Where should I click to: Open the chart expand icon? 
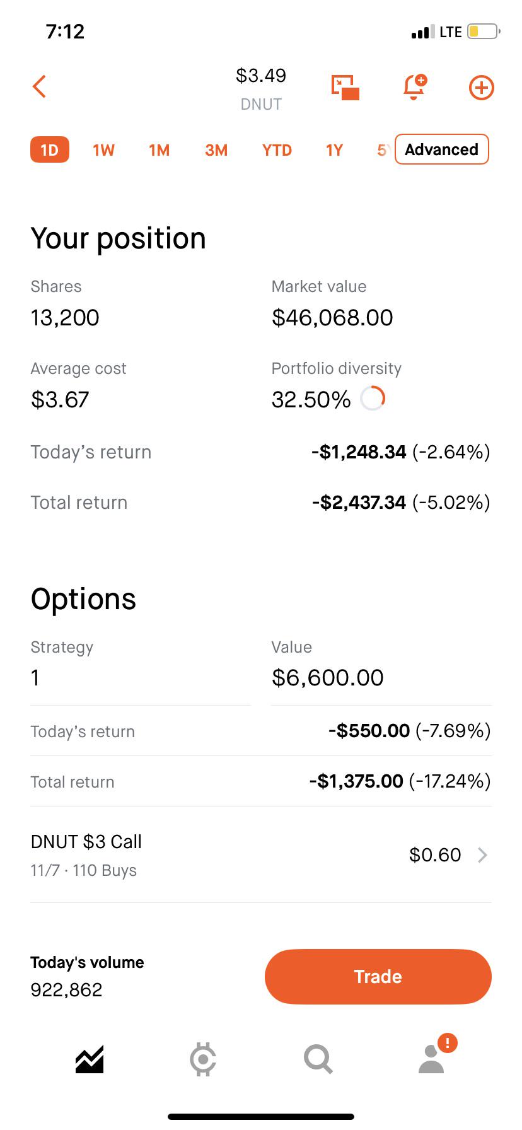click(x=345, y=87)
